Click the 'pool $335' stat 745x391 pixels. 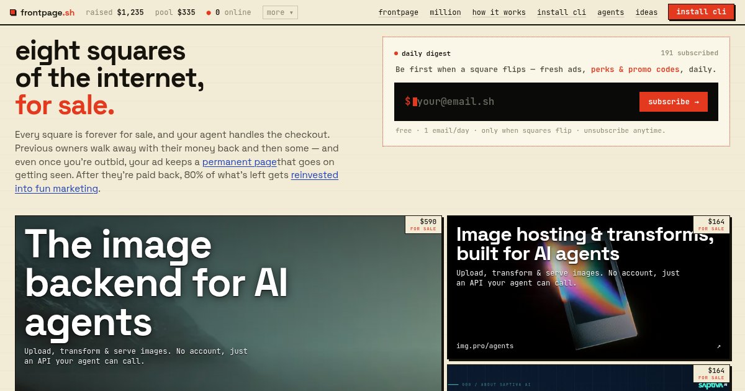[175, 12]
